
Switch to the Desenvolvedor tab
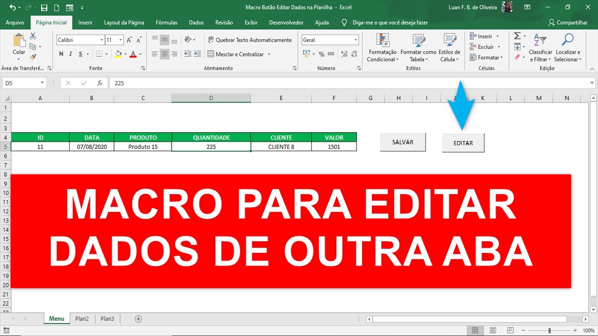(x=286, y=22)
